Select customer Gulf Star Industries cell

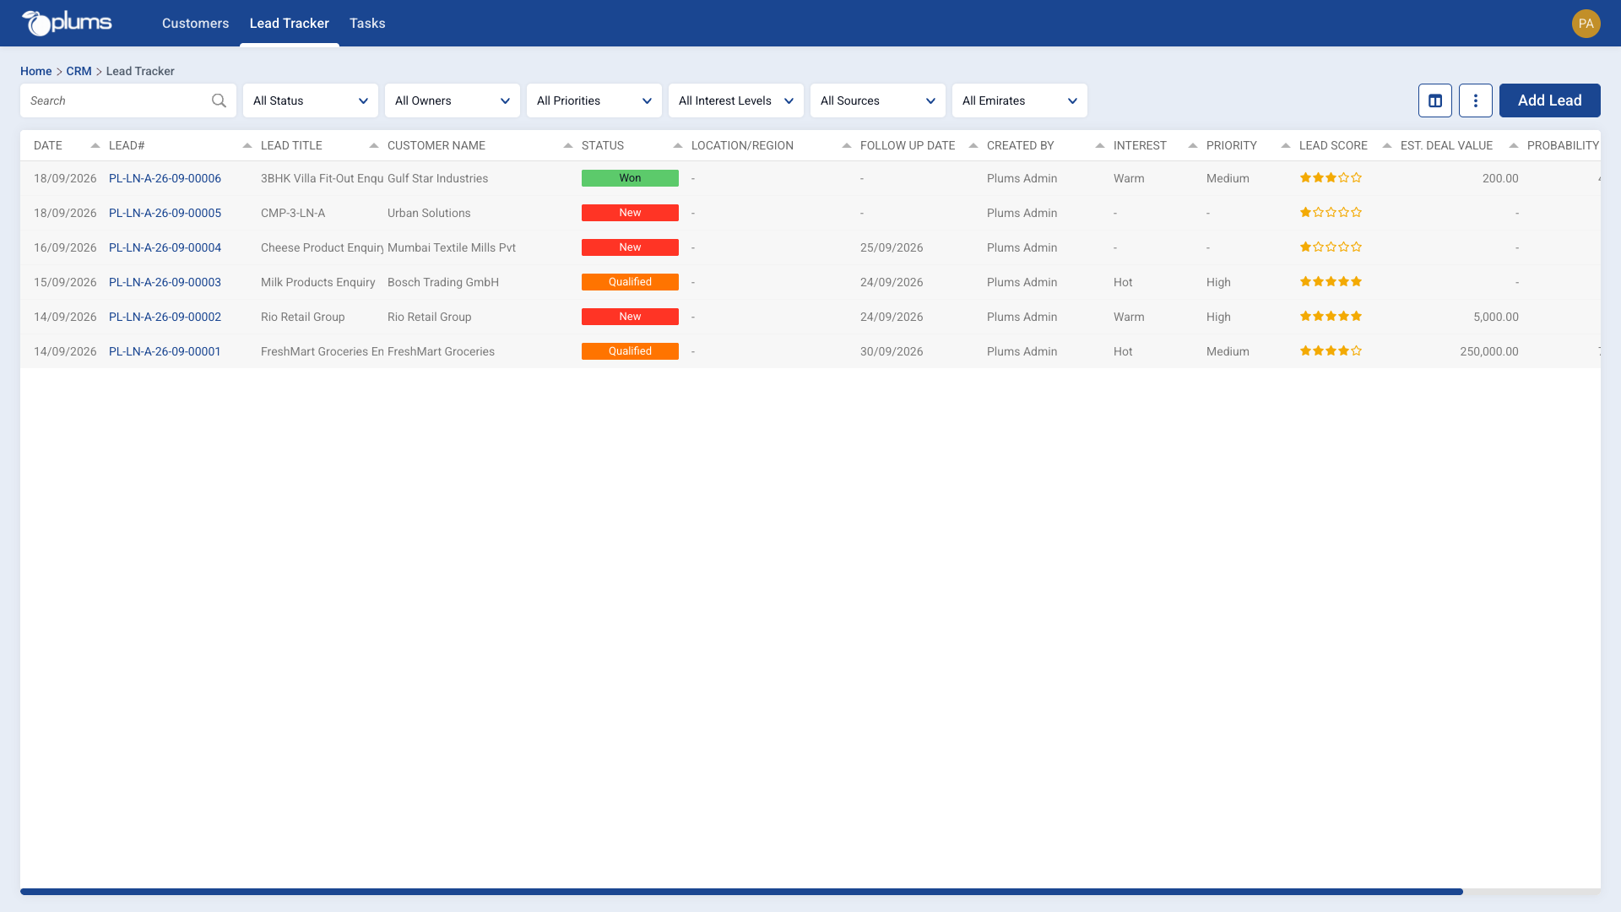coord(437,178)
